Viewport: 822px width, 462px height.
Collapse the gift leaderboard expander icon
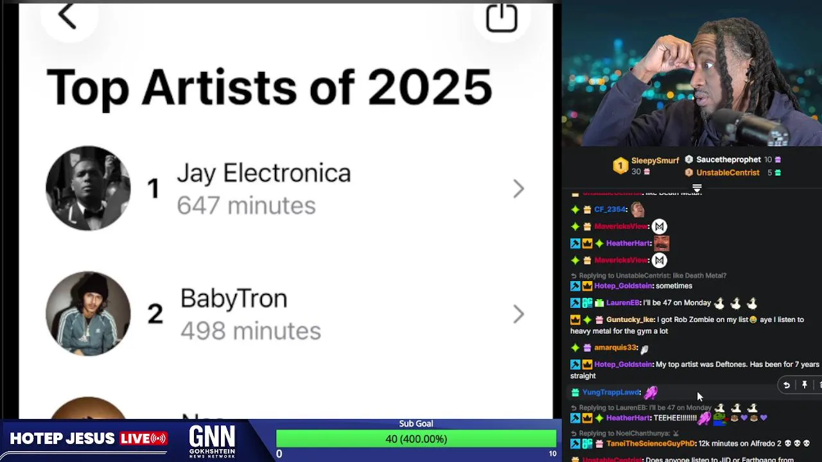(x=697, y=188)
